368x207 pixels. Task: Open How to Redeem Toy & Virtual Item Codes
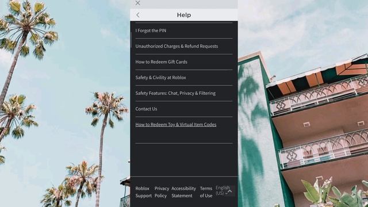(175, 125)
